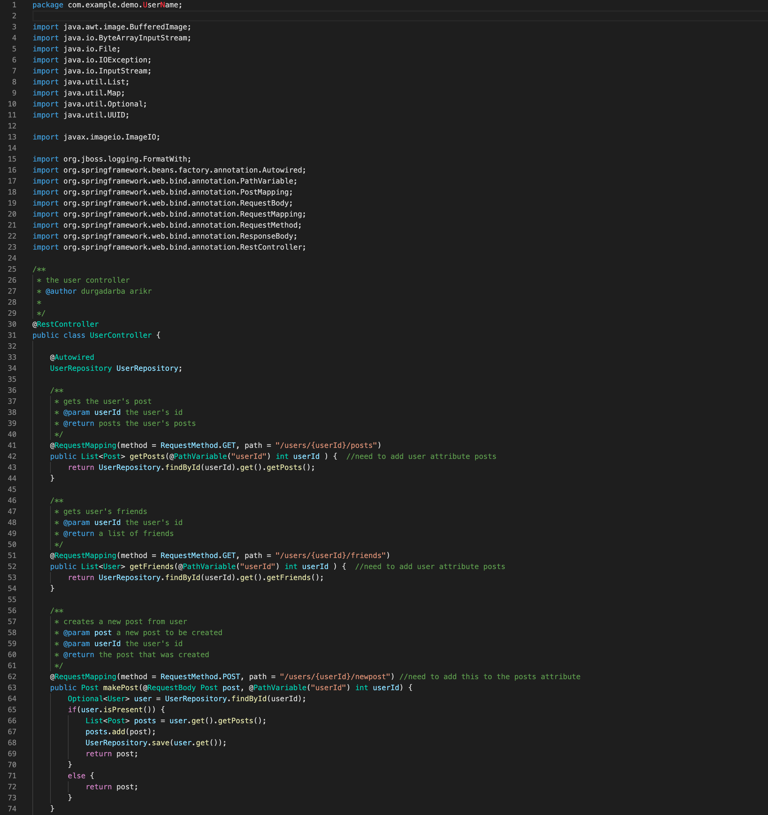Click the getPosts method name
This screenshot has height=815, width=768.
[x=147, y=457]
